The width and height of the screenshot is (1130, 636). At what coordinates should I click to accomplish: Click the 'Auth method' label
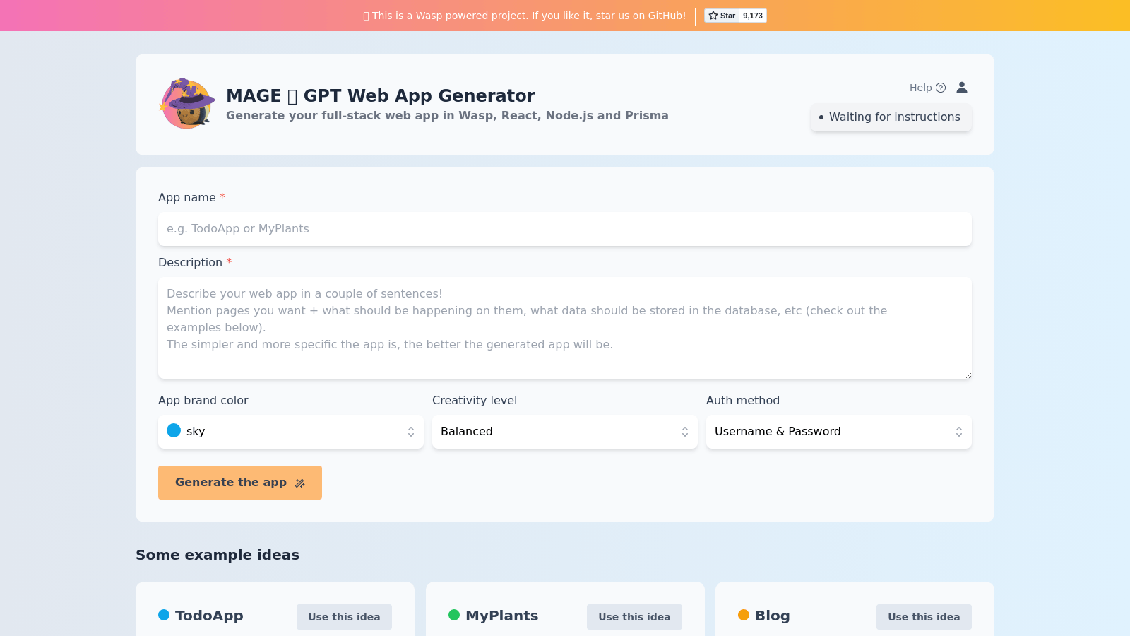[x=743, y=401]
